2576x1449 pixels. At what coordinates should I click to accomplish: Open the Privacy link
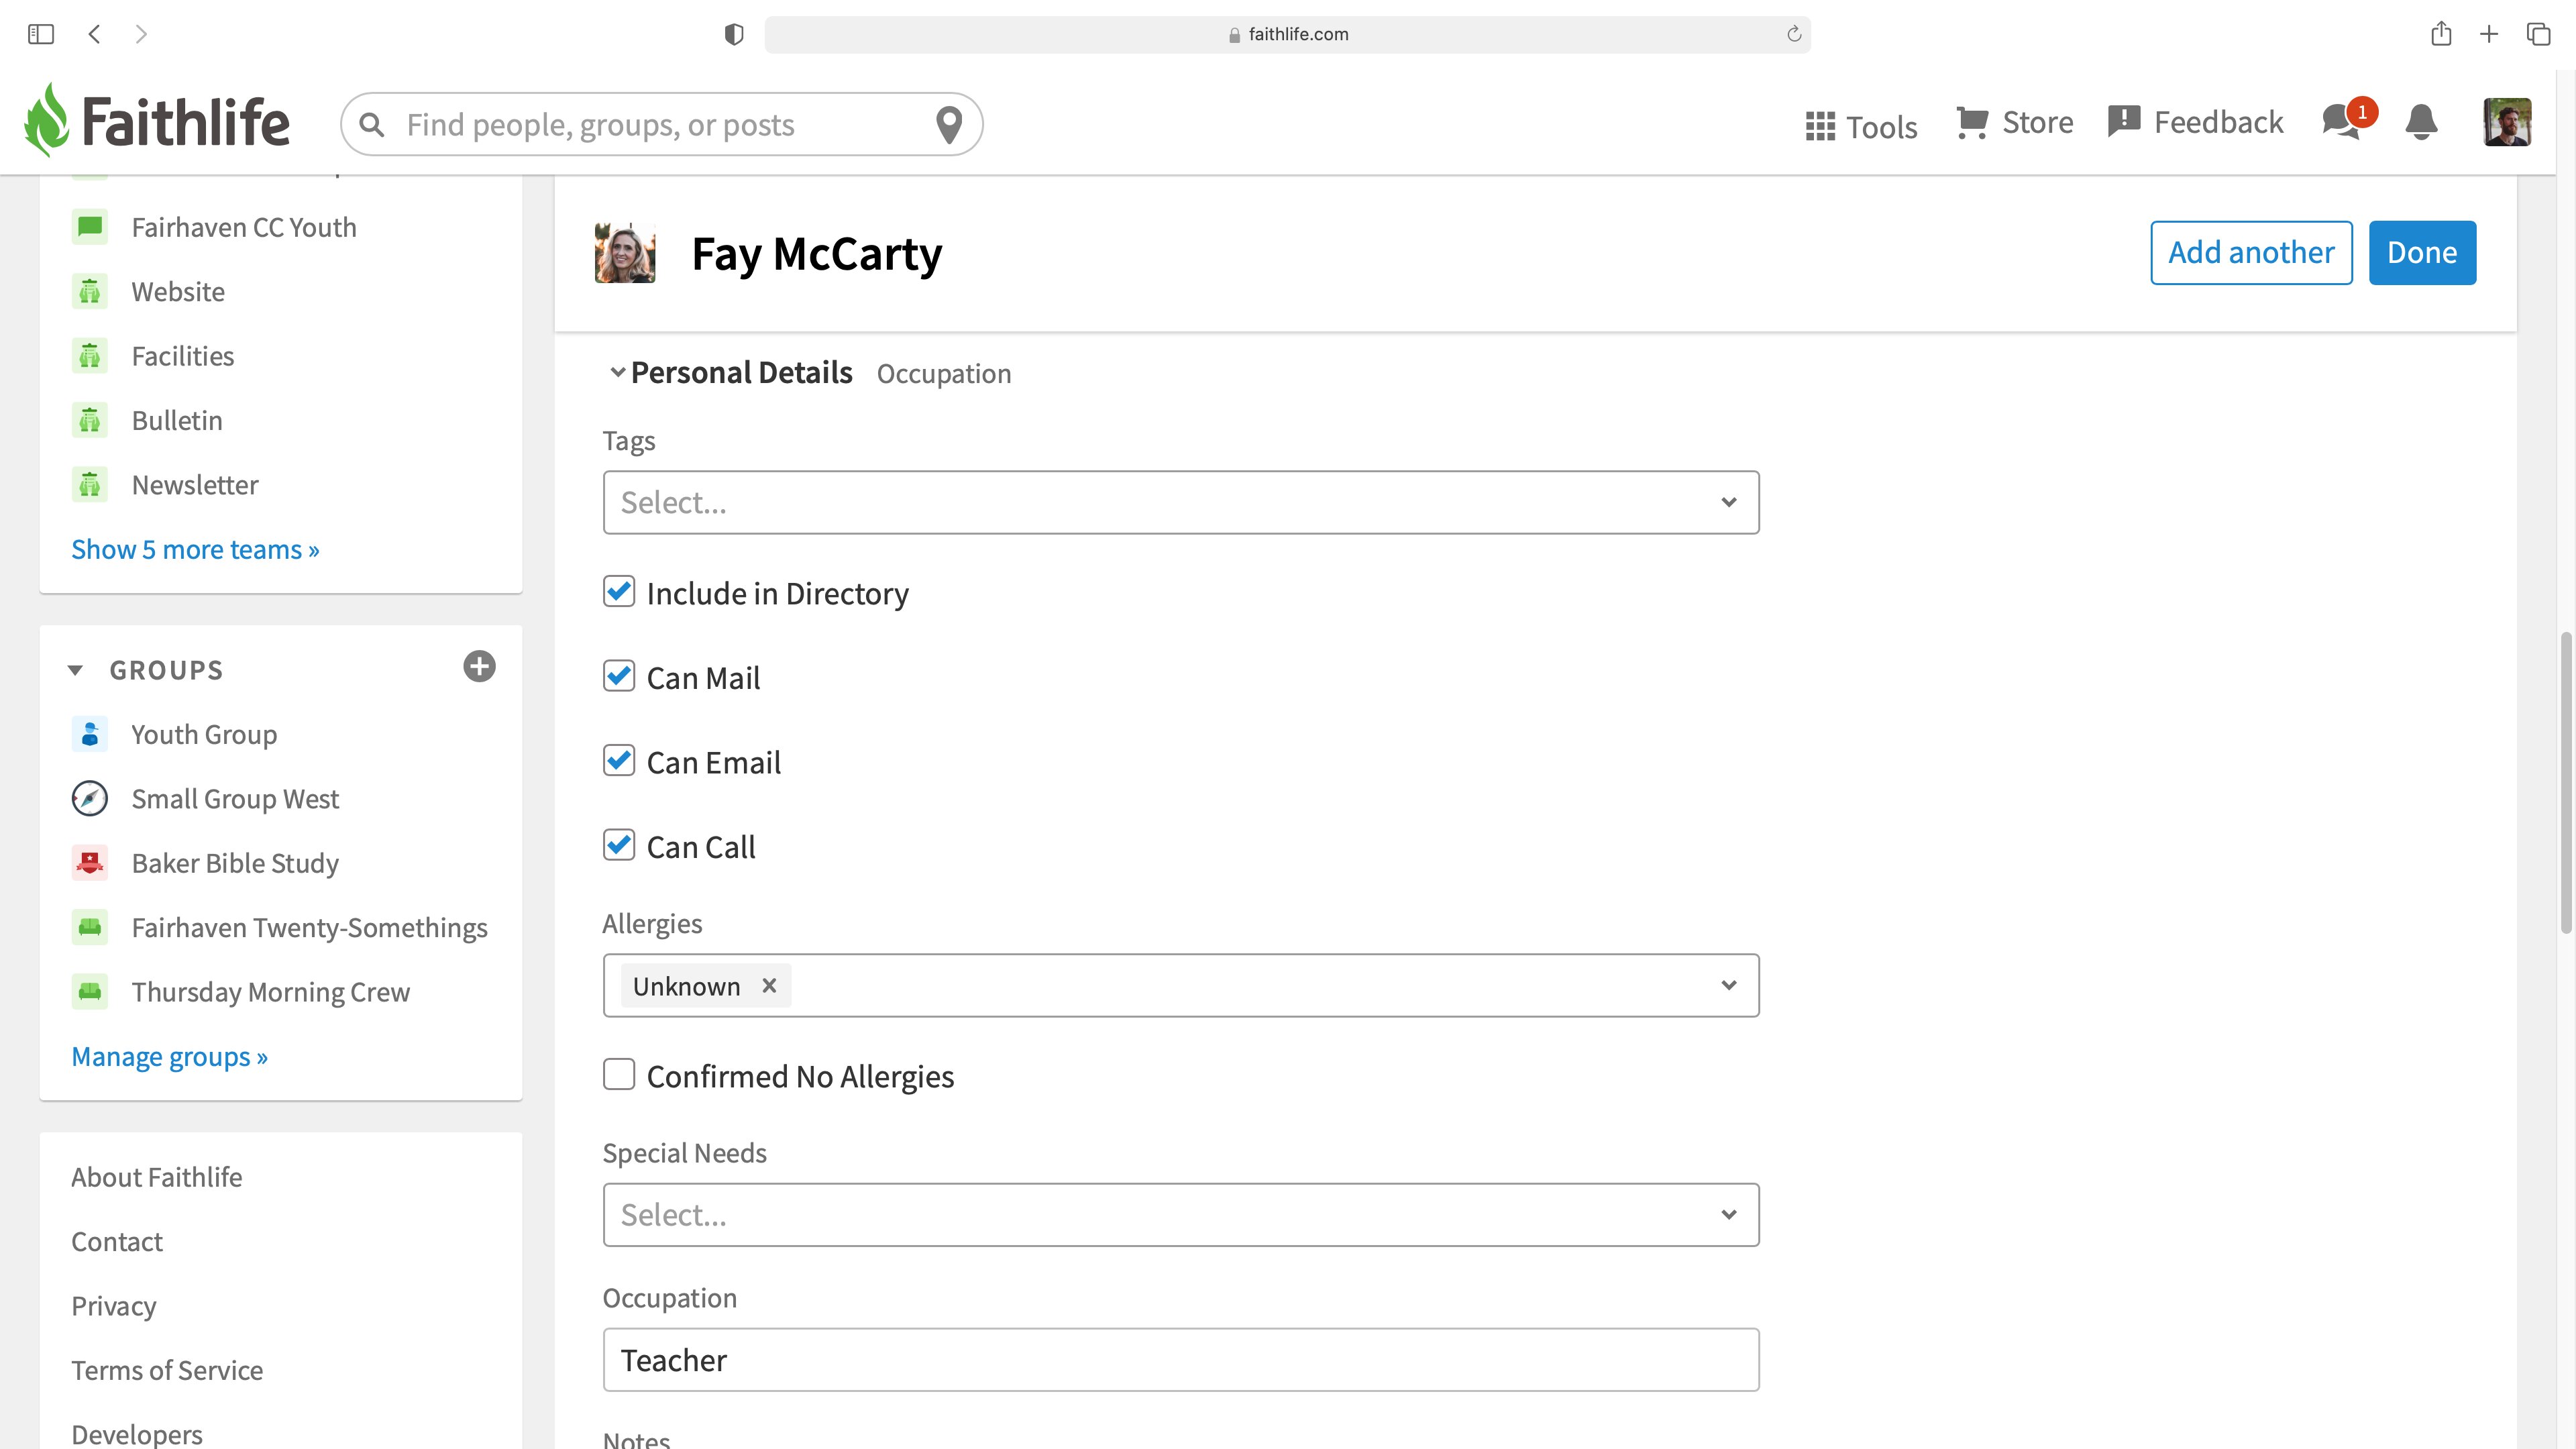point(114,1306)
